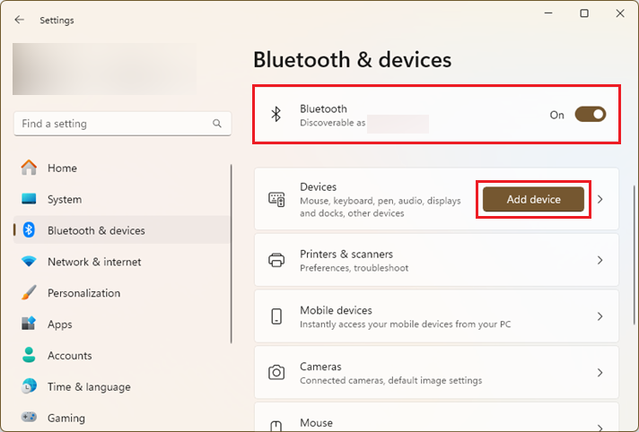Open the Cameras settings chevron

[600, 373]
